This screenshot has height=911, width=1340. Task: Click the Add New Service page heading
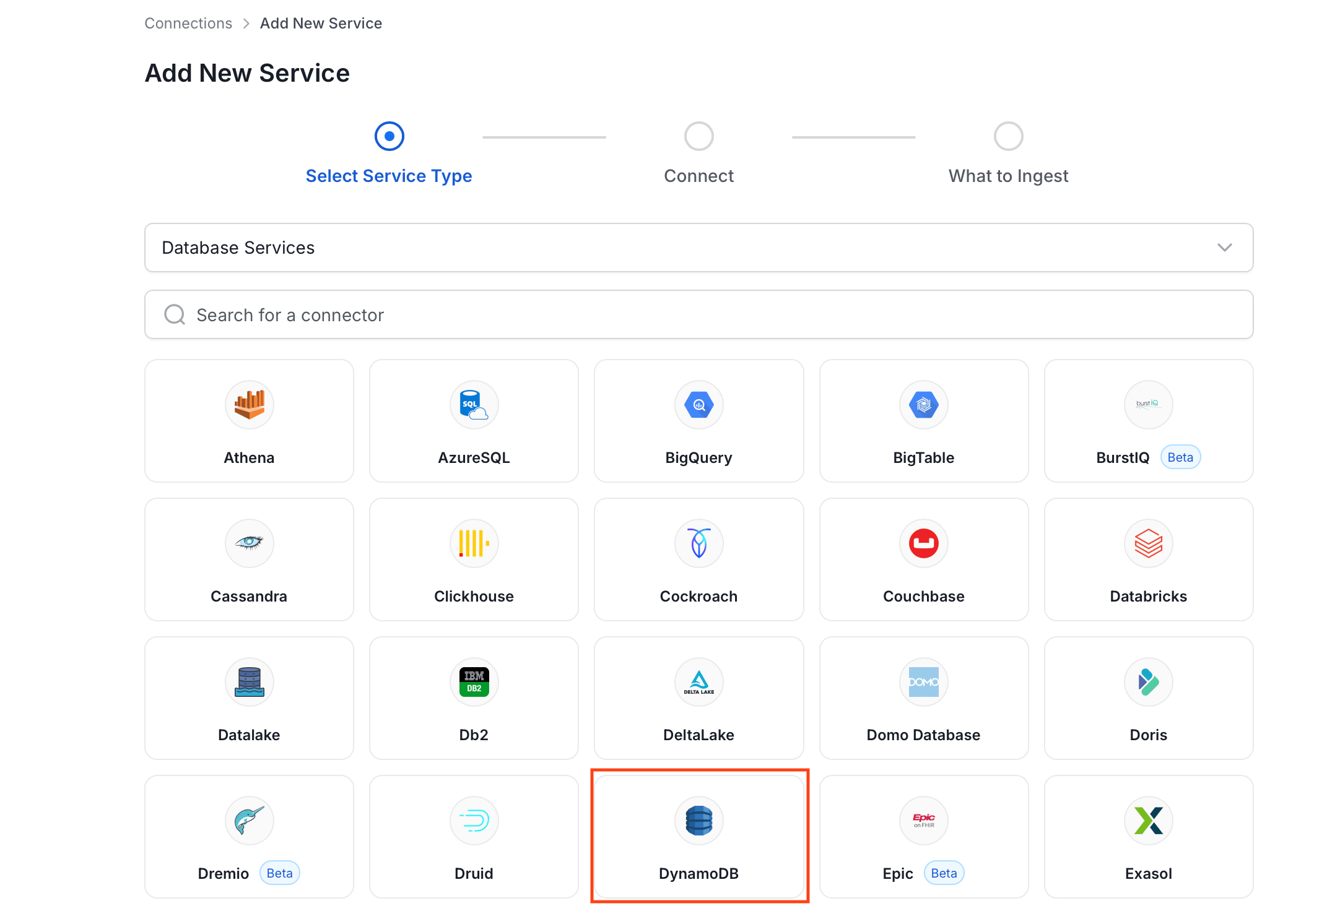[x=247, y=73]
